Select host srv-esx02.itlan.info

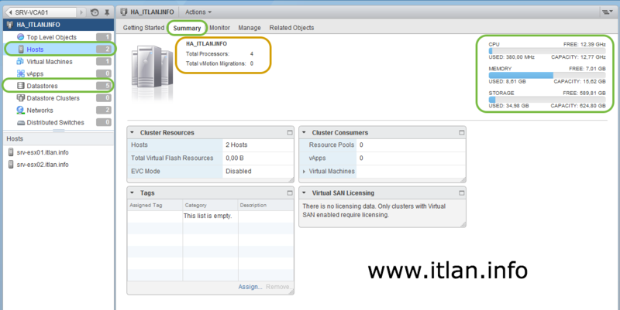(43, 165)
